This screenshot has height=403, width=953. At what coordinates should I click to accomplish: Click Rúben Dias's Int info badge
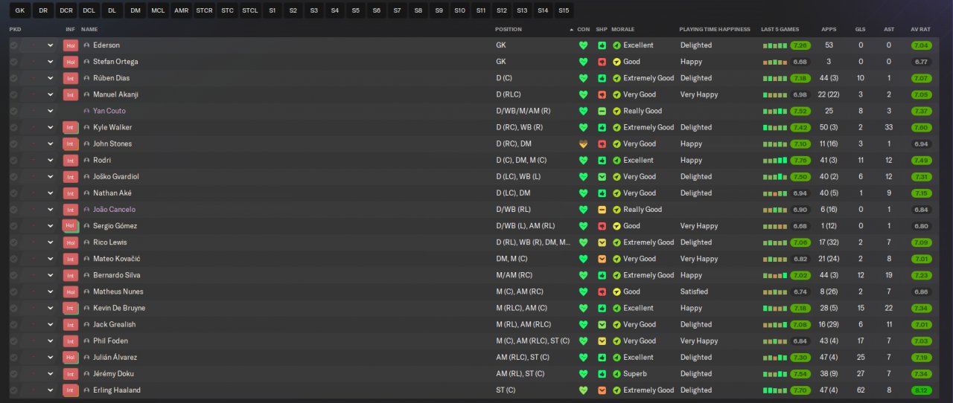tap(71, 78)
